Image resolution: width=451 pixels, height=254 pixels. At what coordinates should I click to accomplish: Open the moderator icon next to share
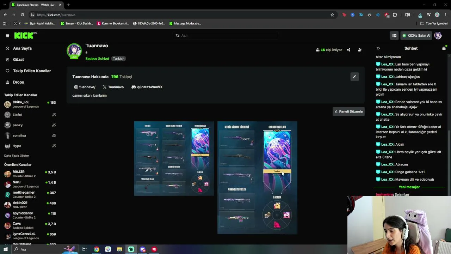pyautogui.click(x=360, y=50)
